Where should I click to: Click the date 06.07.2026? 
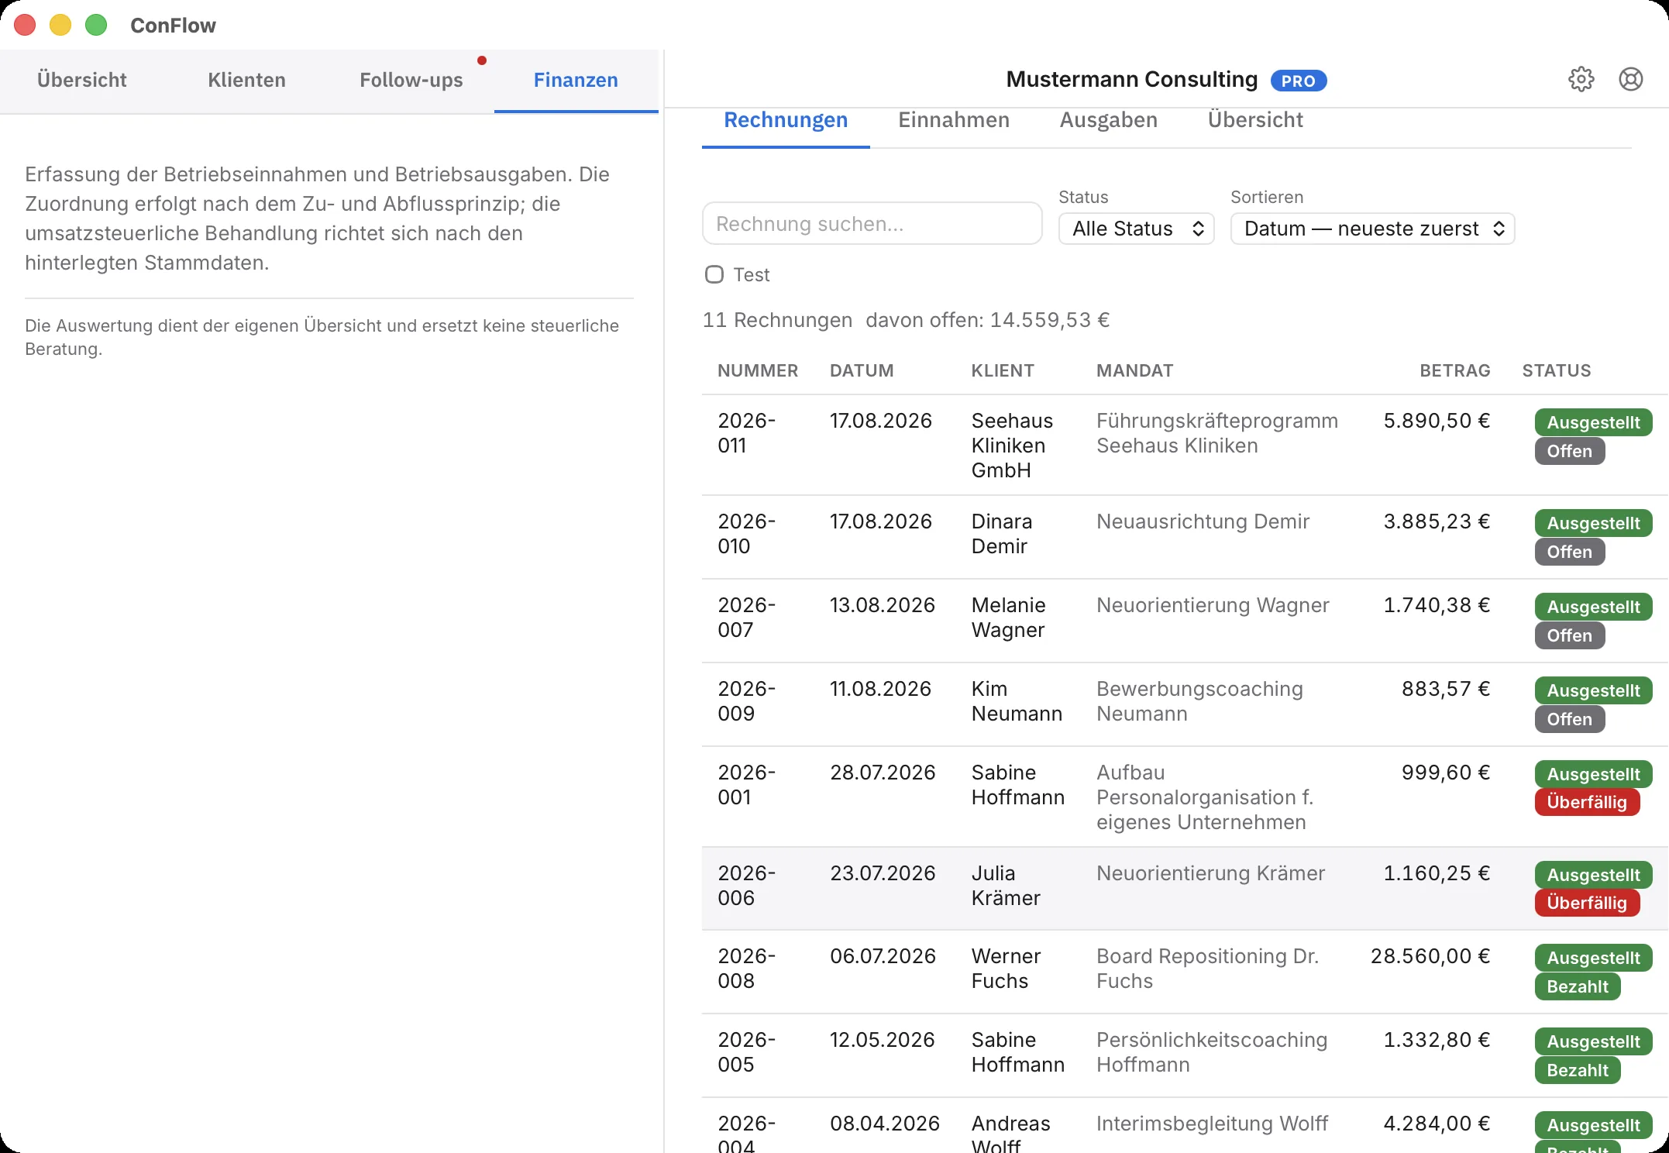[x=883, y=956]
